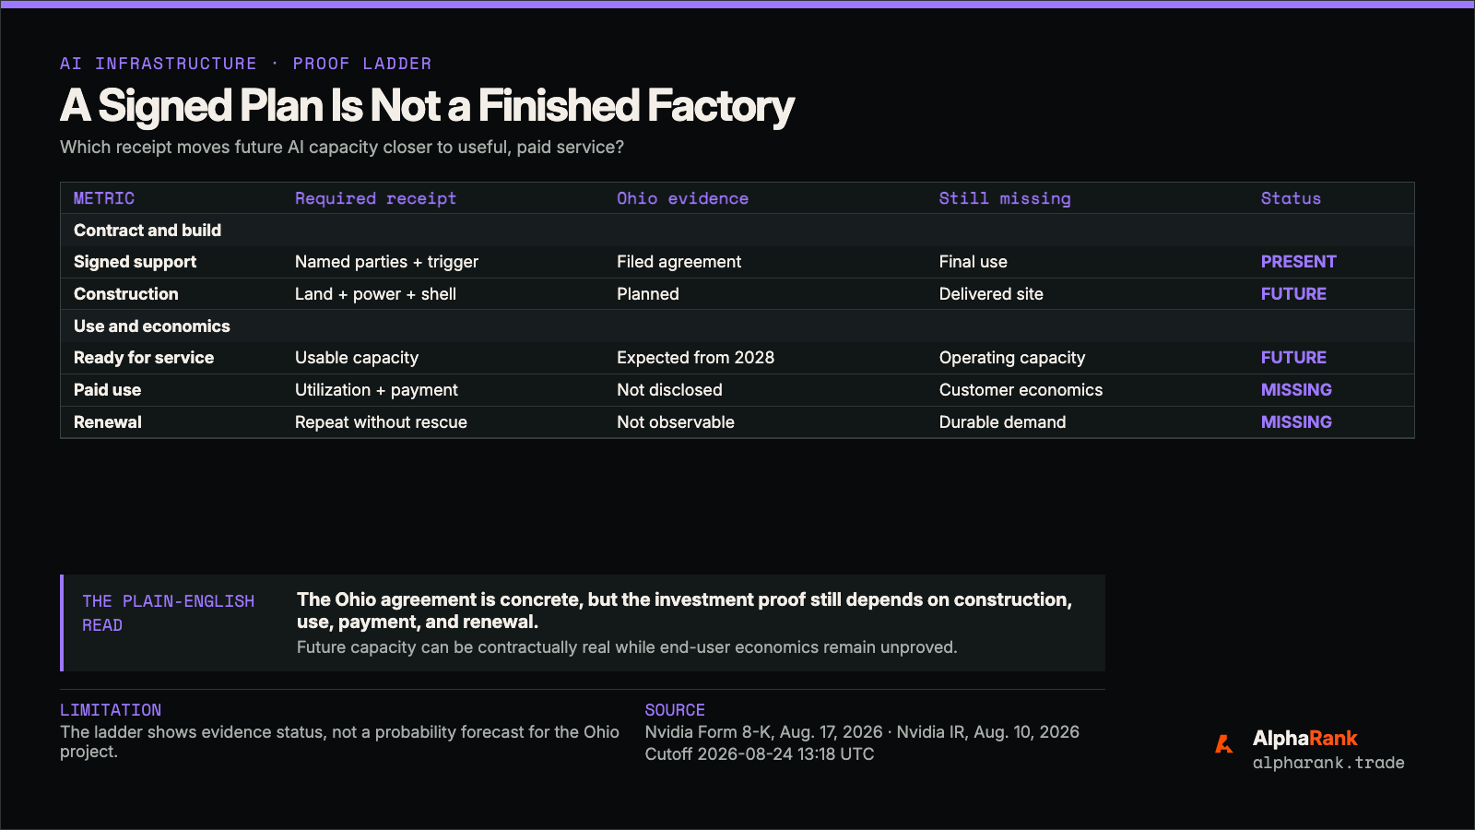
Task: Click the MISSING status for Paid use
Action: point(1296,390)
